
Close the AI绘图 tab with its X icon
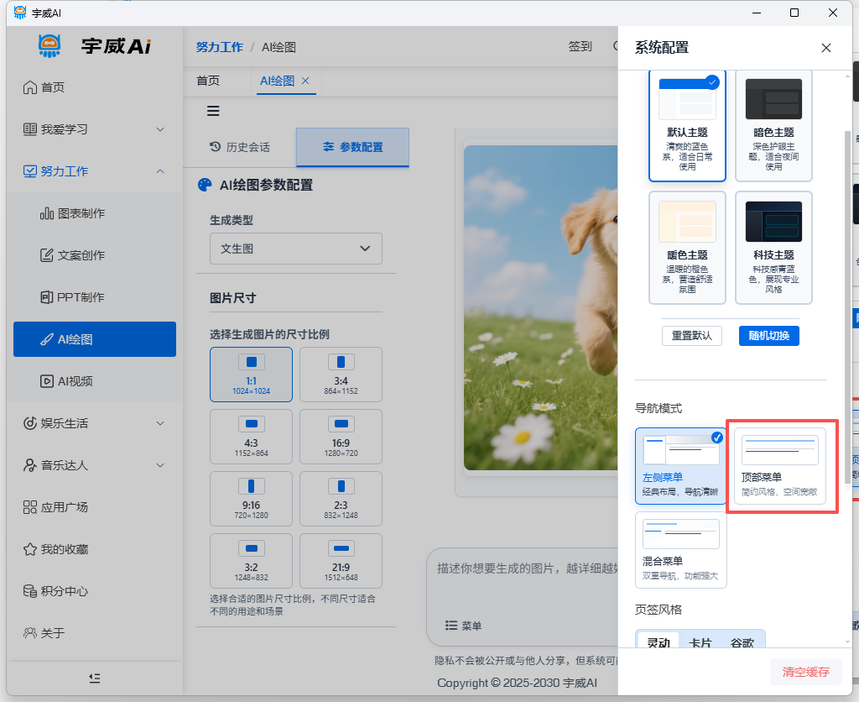pyautogui.click(x=305, y=81)
